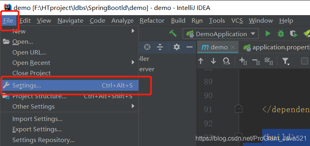The height and width of the screenshot is (146, 310).
Task: Run DemoApplication with green play icon
Action: pos(268,34)
